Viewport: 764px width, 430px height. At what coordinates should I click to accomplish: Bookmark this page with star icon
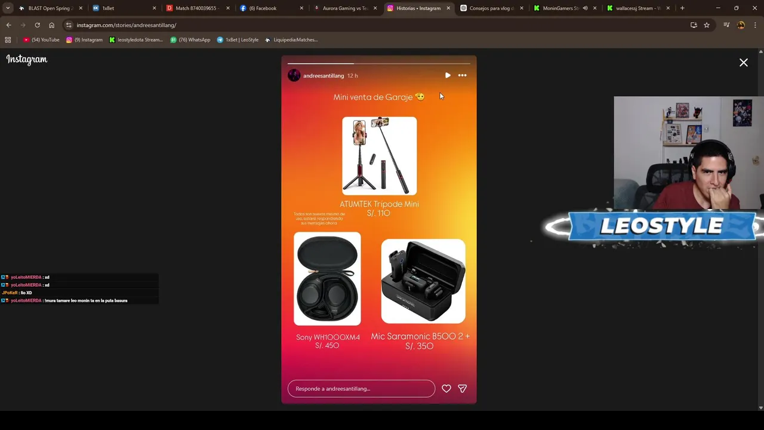[x=707, y=25]
